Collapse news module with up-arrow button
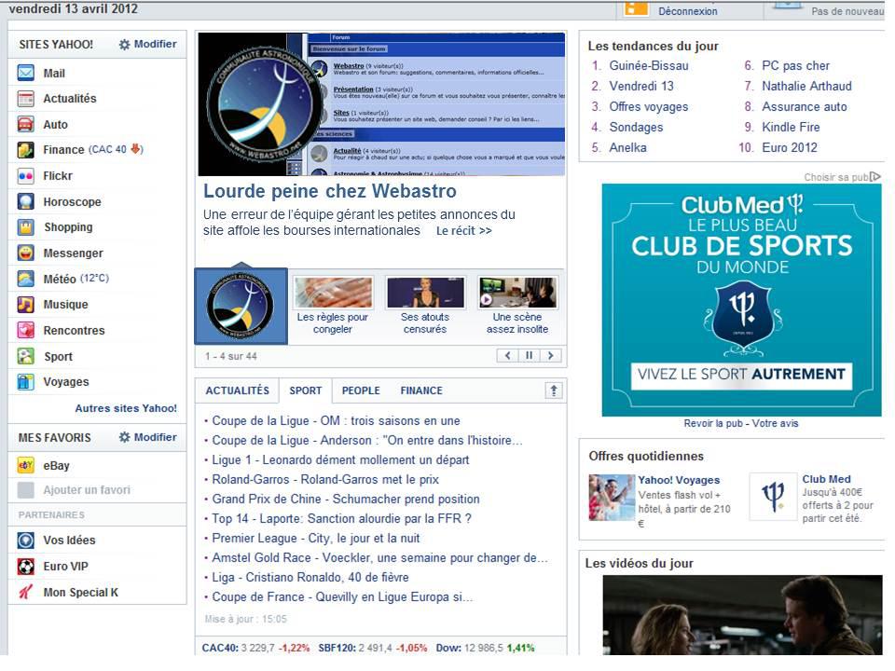 coord(554,390)
